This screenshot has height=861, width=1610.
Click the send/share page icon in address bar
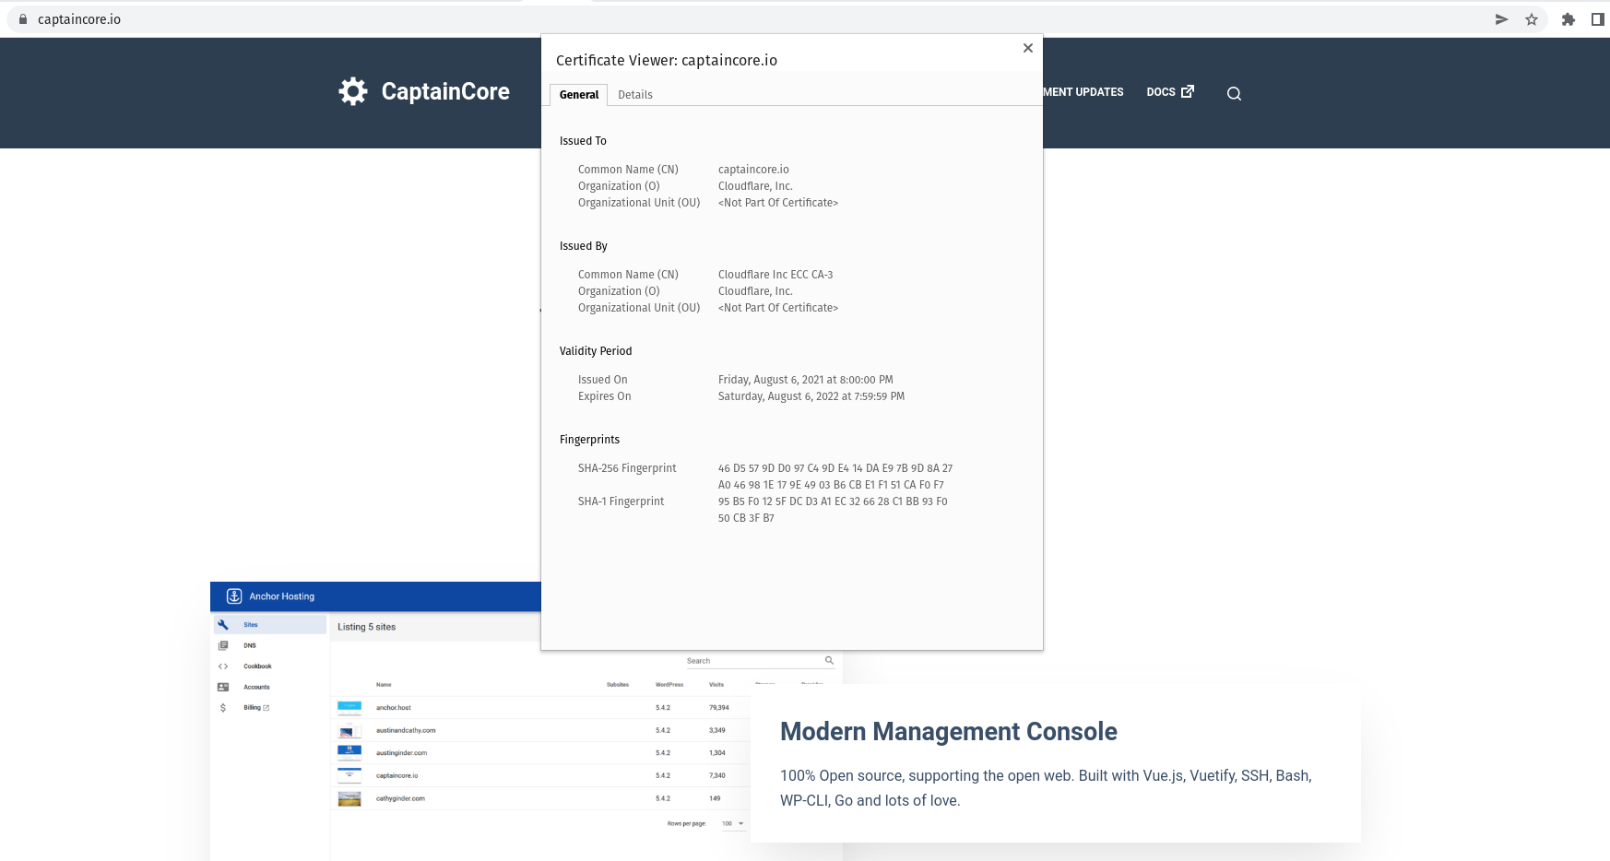pyautogui.click(x=1502, y=19)
